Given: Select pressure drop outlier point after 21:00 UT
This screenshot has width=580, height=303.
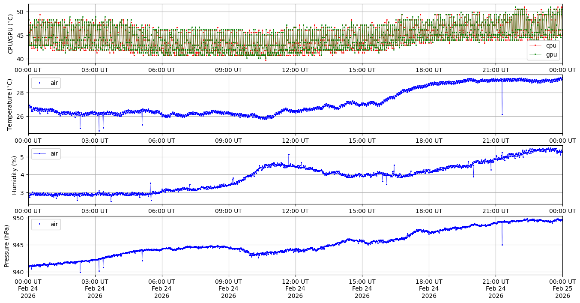Looking at the screenshot, I should tap(502, 245).
